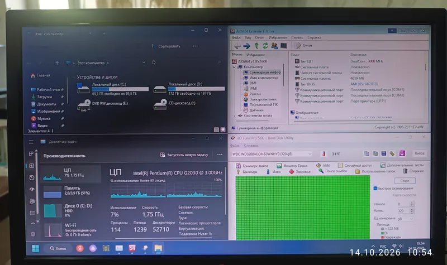447x265 pixels.
Task: Click the Начало stepper in HD Tune
Action: (411, 204)
